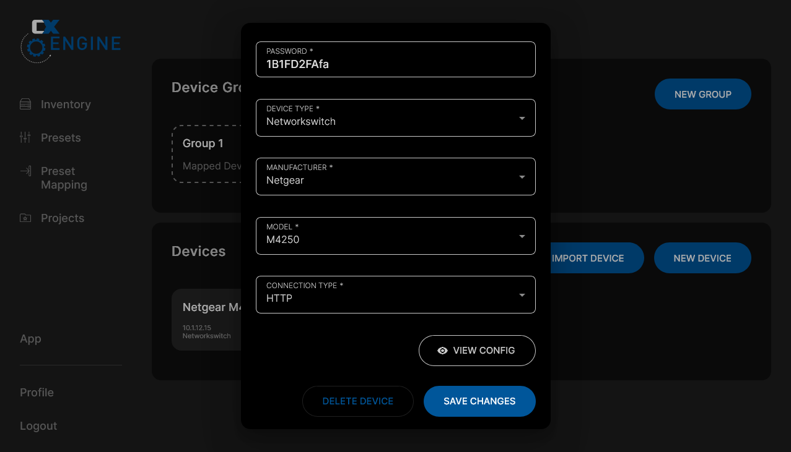Image resolution: width=791 pixels, height=452 pixels.
Task: Toggle config visibility with View Config
Action: (477, 351)
